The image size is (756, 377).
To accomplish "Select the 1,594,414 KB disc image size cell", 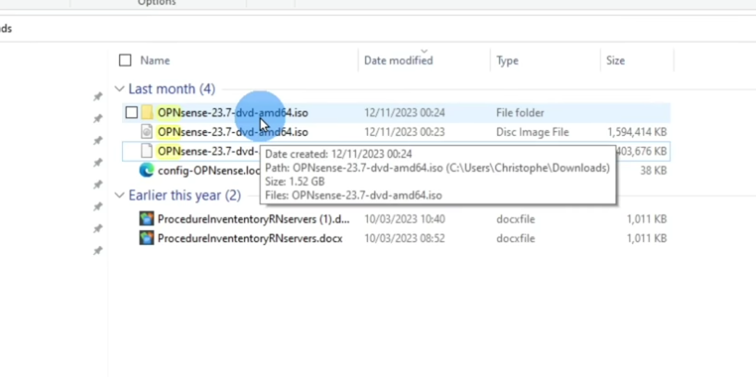I will click(x=636, y=132).
